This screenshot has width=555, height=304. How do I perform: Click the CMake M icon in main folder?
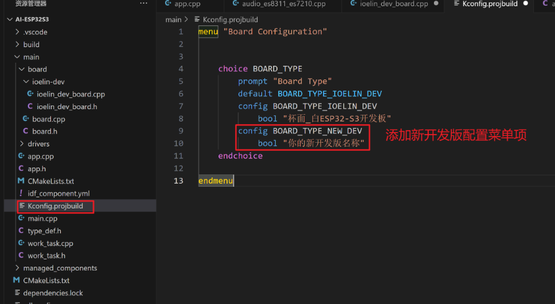coord(21,181)
